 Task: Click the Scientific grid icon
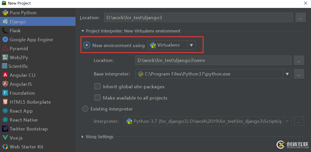pyautogui.click(x=5, y=66)
